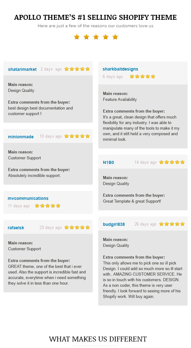
Task: Click the 'What Makes Us Different' heading
Action: tap(98, 339)
